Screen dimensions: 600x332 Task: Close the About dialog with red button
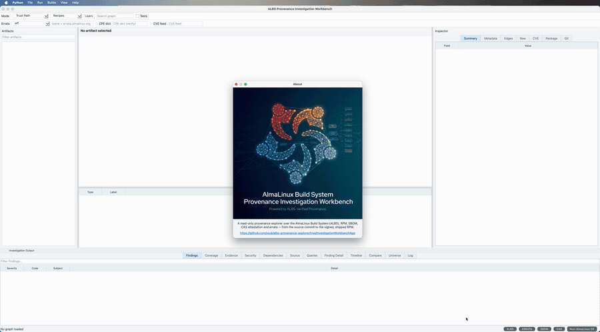236,84
